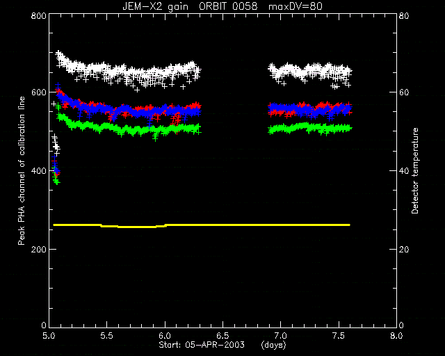
Task: Click the white data series near day 5.5
Action: tap(106, 71)
